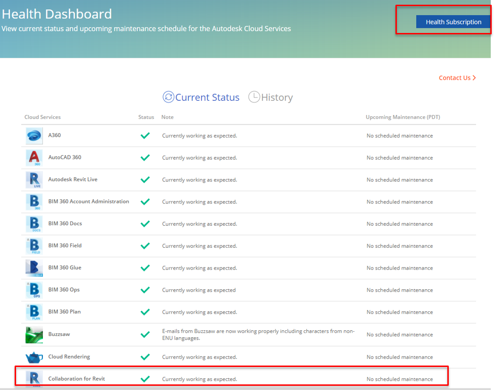This screenshot has width=495, height=391.
Task: Open the BIM 360 Field icon
Action: coord(34,246)
